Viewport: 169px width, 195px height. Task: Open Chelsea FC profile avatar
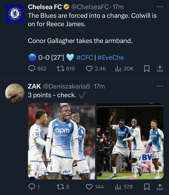tap(15, 14)
